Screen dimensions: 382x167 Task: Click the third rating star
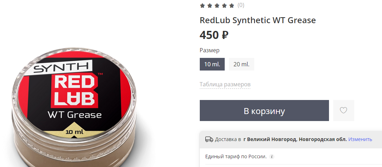tap(217, 6)
